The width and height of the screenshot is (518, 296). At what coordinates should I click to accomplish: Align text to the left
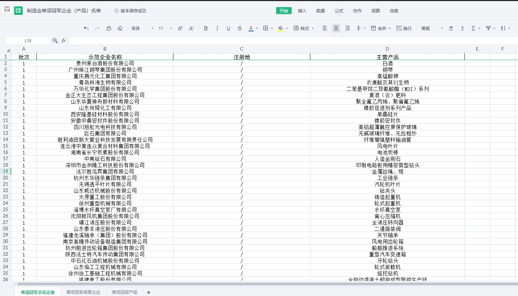coord(325,28)
